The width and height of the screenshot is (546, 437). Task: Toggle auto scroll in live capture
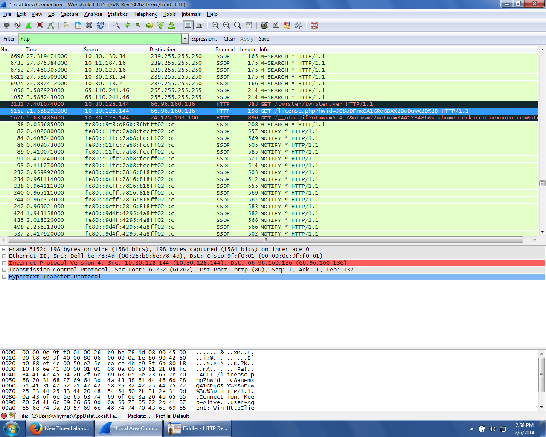coord(199,25)
